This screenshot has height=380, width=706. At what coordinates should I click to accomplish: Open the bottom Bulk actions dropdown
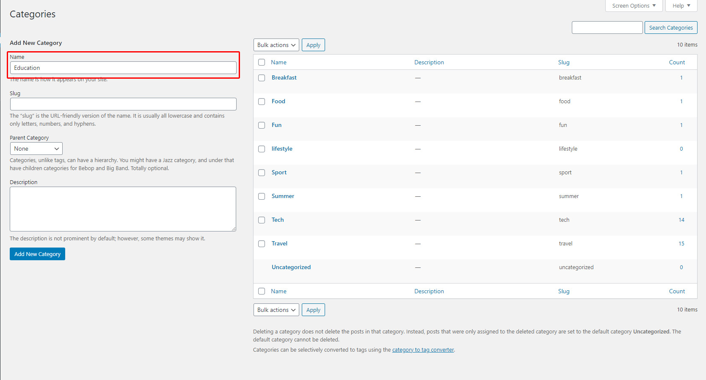coord(276,310)
